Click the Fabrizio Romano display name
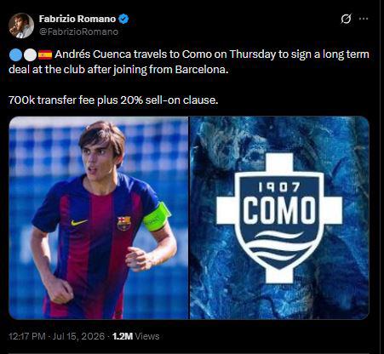 (x=77, y=19)
